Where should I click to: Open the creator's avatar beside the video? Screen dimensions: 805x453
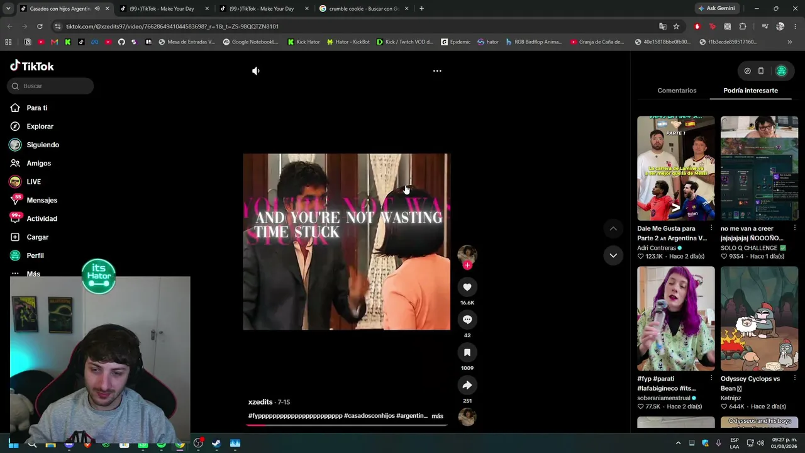tap(467, 254)
